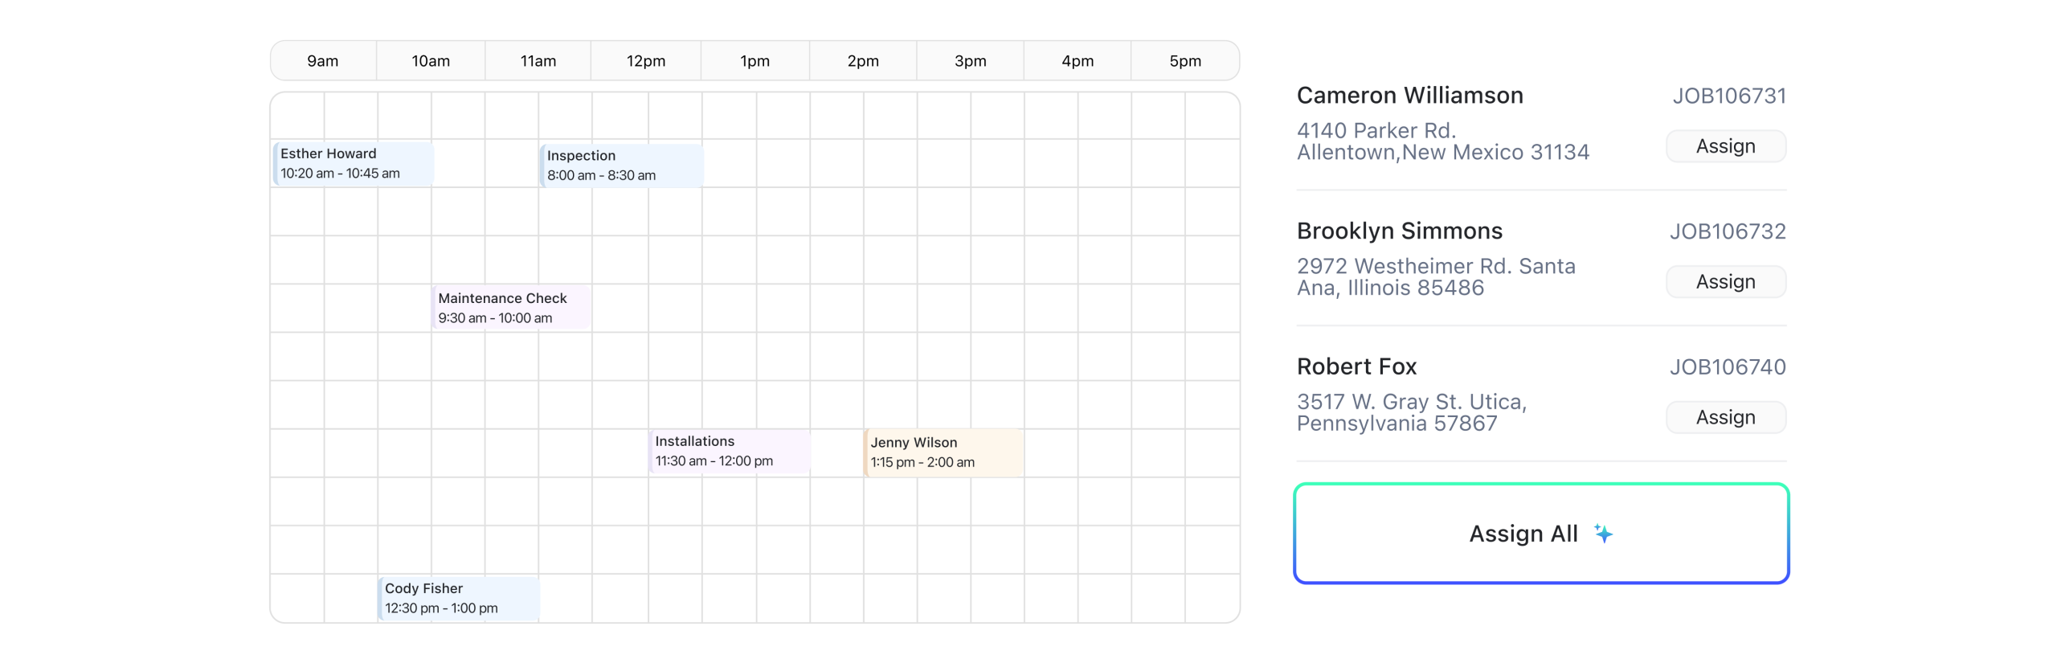
Task: Select the 1pm time column header
Action: tap(755, 61)
